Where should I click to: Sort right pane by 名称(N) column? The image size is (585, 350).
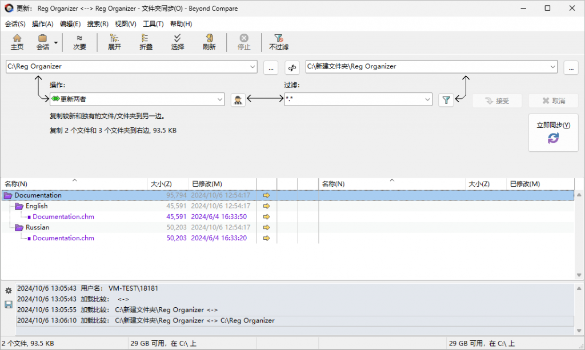pos(392,184)
